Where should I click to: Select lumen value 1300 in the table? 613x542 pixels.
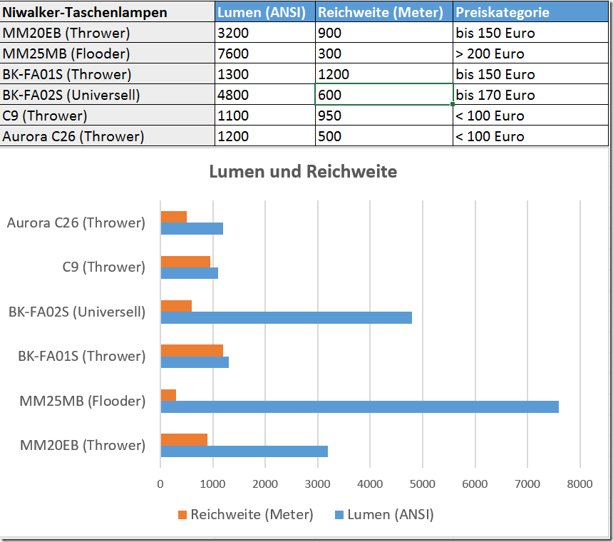coord(265,74)
